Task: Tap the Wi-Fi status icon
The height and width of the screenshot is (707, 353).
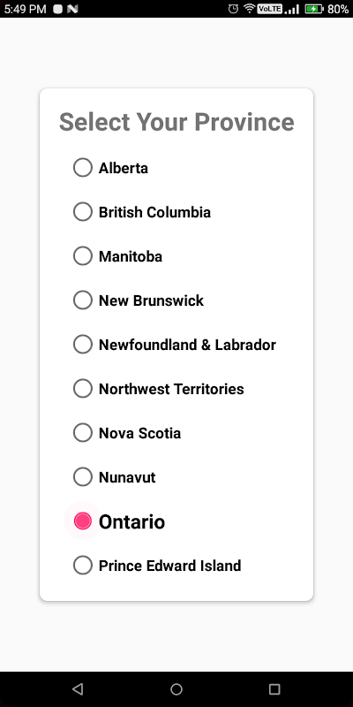Action: coord(249,9)
